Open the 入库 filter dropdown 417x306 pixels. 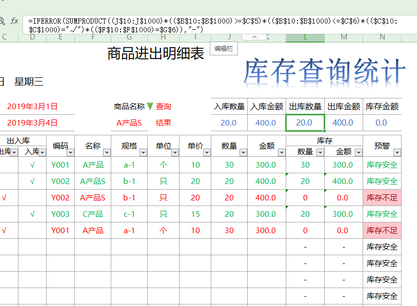click(43, 152)
